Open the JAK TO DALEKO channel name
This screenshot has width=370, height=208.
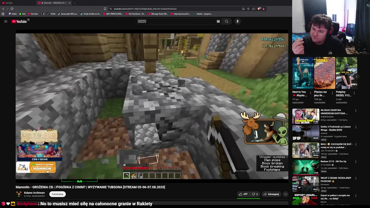click(328, 151)
